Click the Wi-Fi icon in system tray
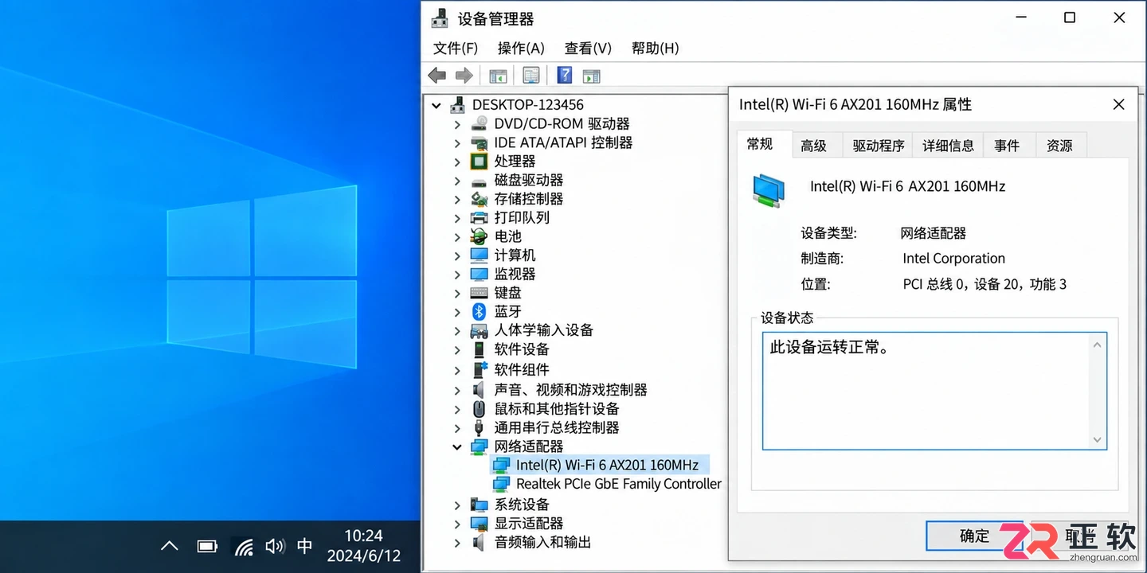Image resolution: width=1147 pixels, height=573 pixels. [244, 546]
